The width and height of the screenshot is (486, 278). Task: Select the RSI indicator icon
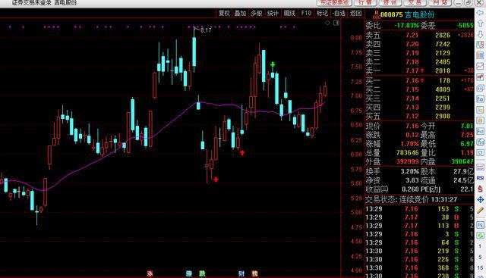tap(480, 178)
